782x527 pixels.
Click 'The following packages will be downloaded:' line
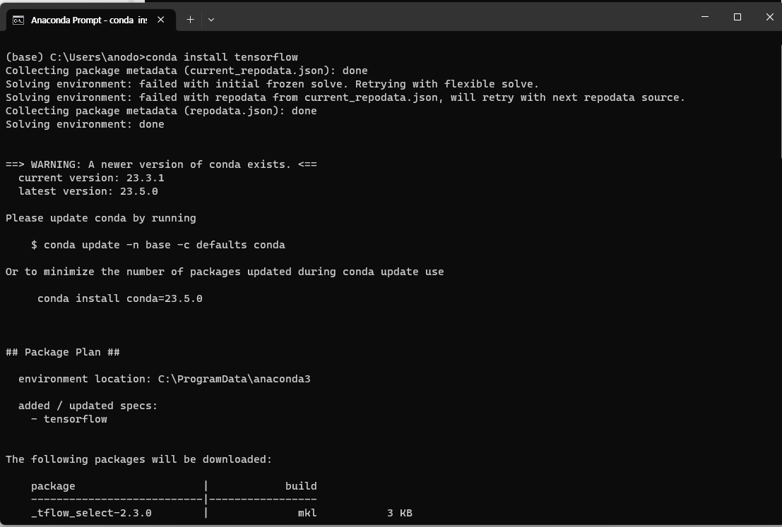click(138, 459)
